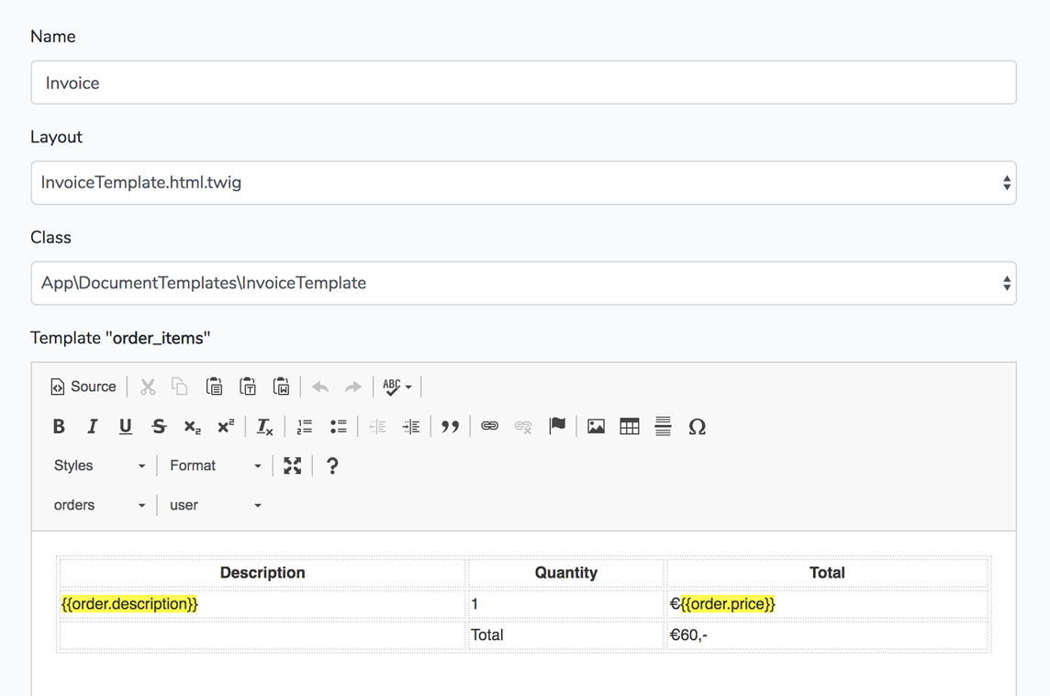This screenshot has height=696, width=1050.
Task: Click the Paste clipboard icon
Action: (x=214, y=387)
